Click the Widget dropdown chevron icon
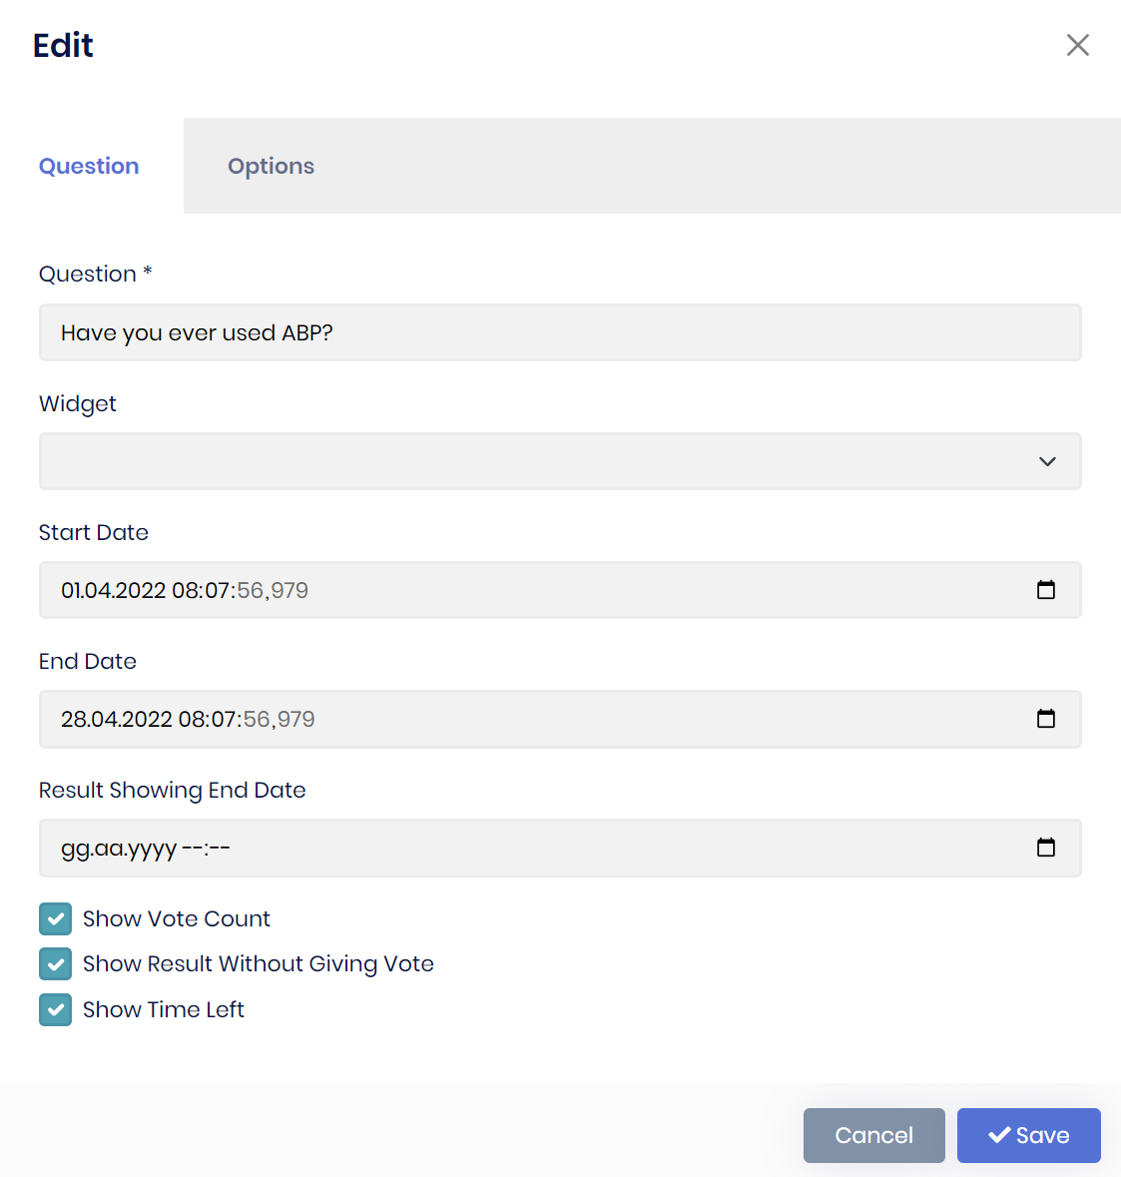This screenshot has width=1121, height=1177. [1047, 461]
